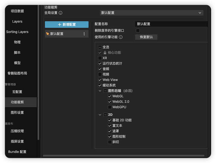Click the 功能裁剪 heading text
Image resolution: width=216 pixels, height=163 pixels.
click(x=51, y=7)
